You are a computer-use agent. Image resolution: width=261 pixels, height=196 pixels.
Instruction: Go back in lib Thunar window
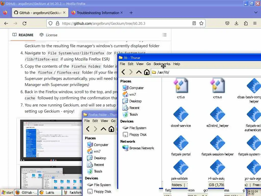click(123, 72)
